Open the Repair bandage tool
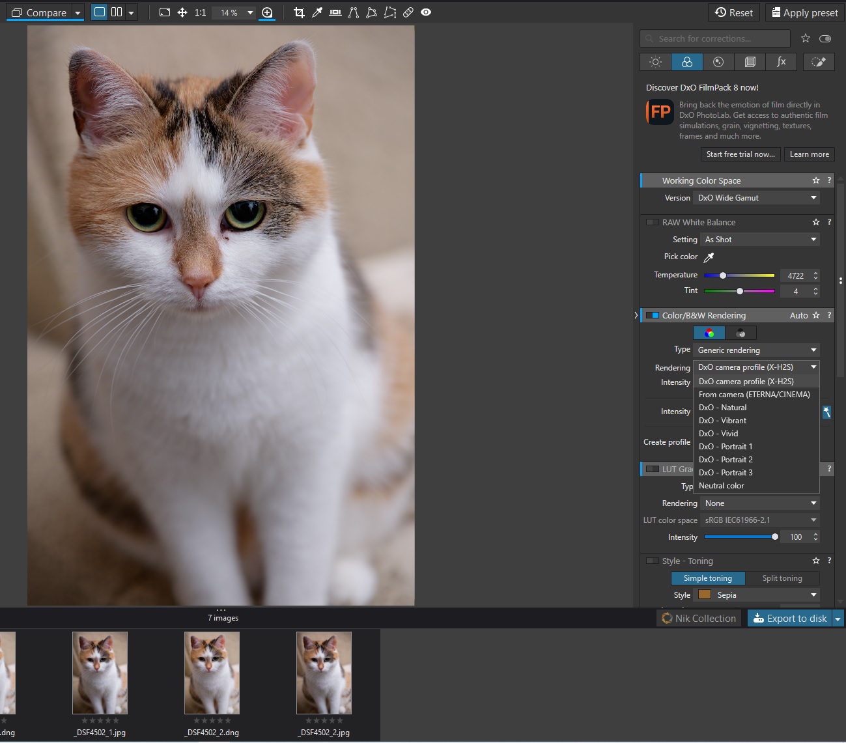This screenshot has height=743, width=846. tap(408, 12)
